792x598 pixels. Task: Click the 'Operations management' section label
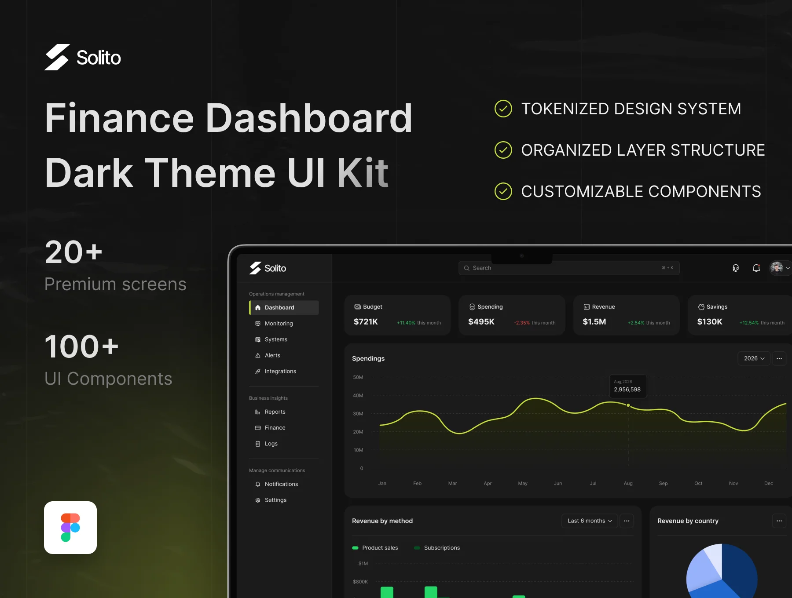277,294
